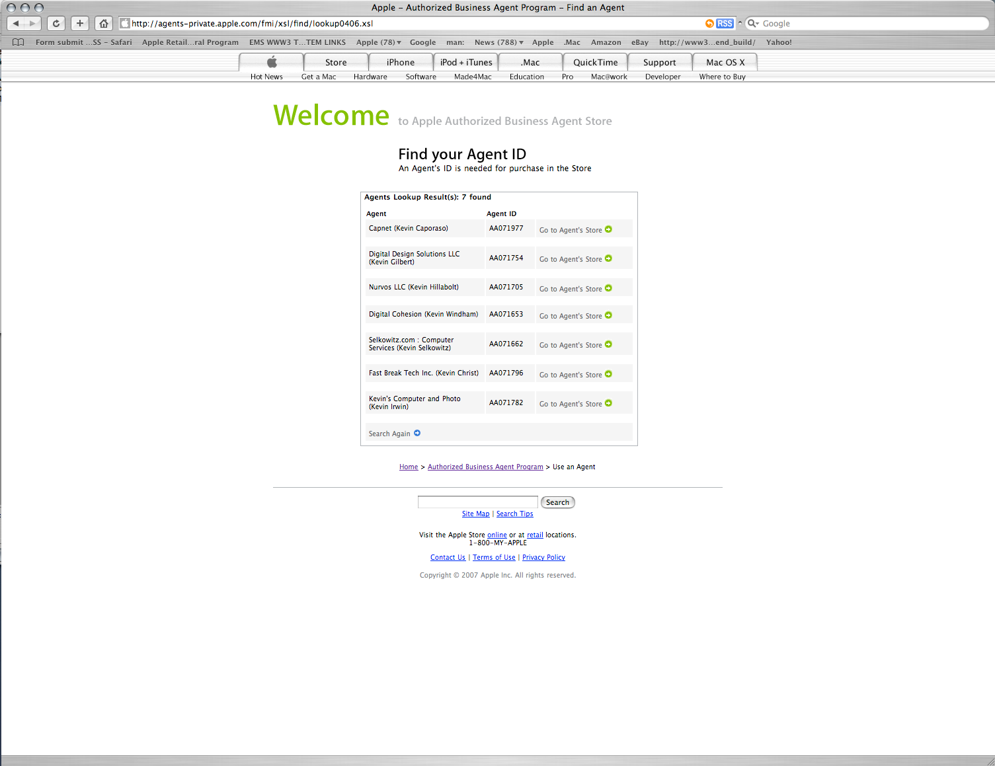Screen dimensions: 995x766
Task: Open the Store navigation tab
Action: pos(336,62)
